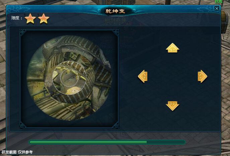Click the golden down arrow
This screenshot has height=156, width=230.
coord(172,106)
